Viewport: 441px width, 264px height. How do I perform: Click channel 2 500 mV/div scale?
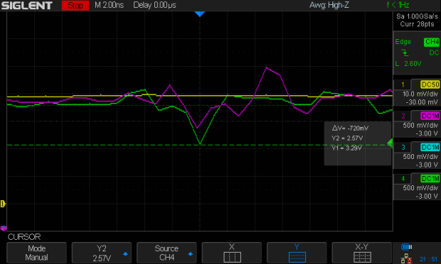pos(420,126)
